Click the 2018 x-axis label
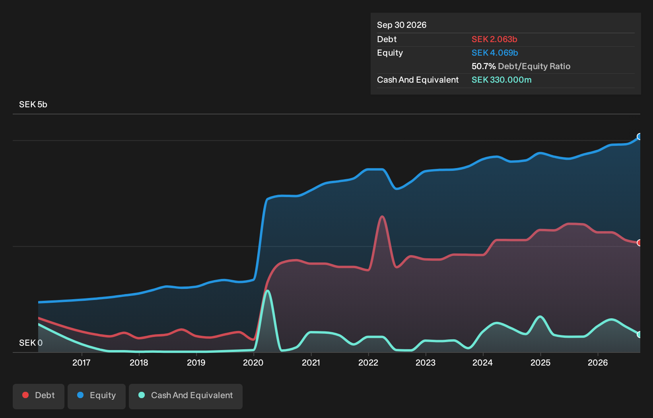 pyautogui.click(x=139, y=362)
